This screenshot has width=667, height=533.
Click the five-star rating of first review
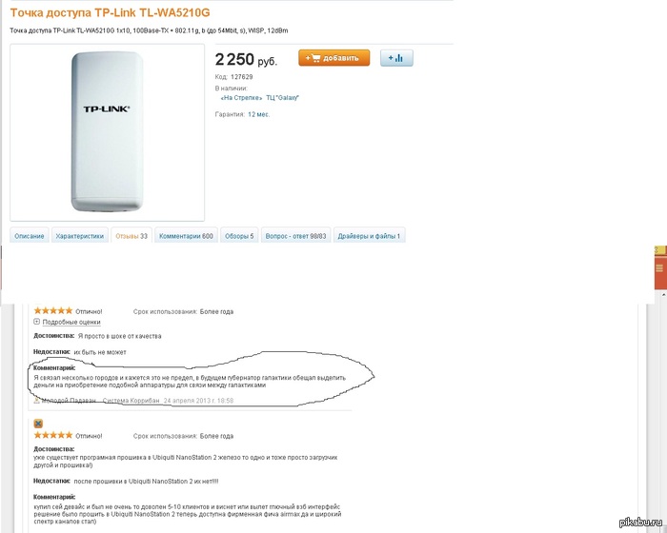[x=53, y=310]
